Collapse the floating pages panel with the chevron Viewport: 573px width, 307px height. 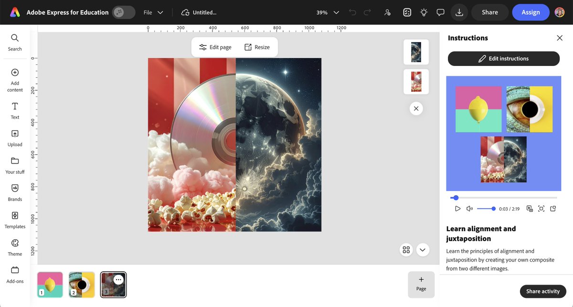423,250
